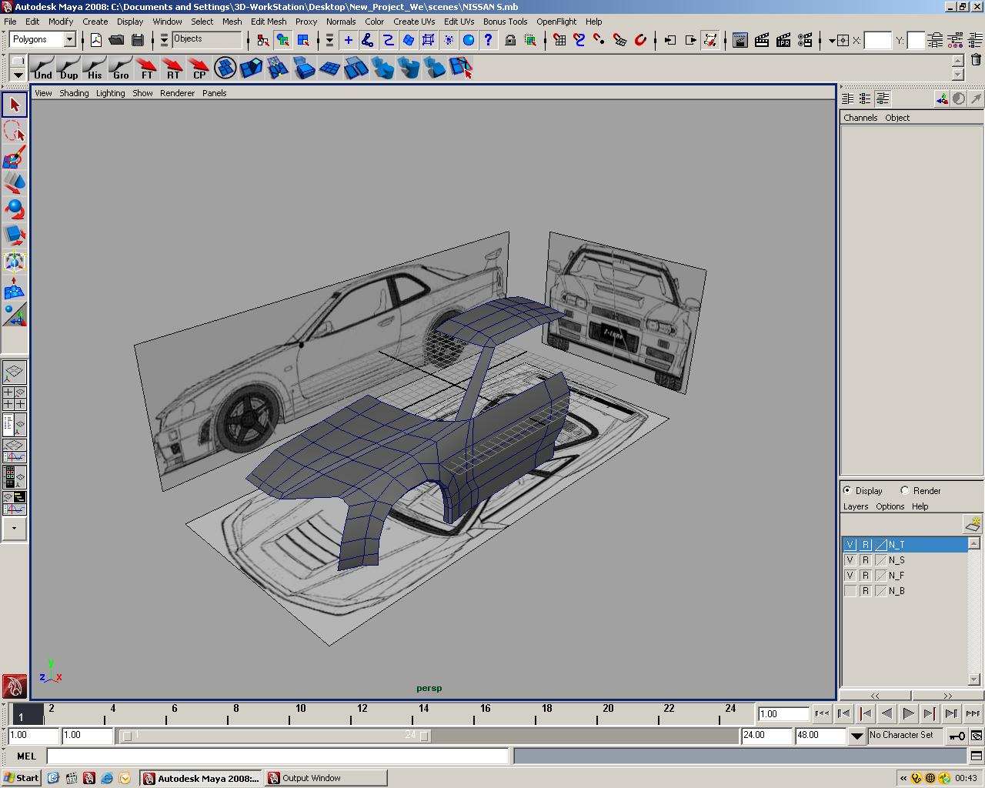Go to start of playback range

point(822,713)
